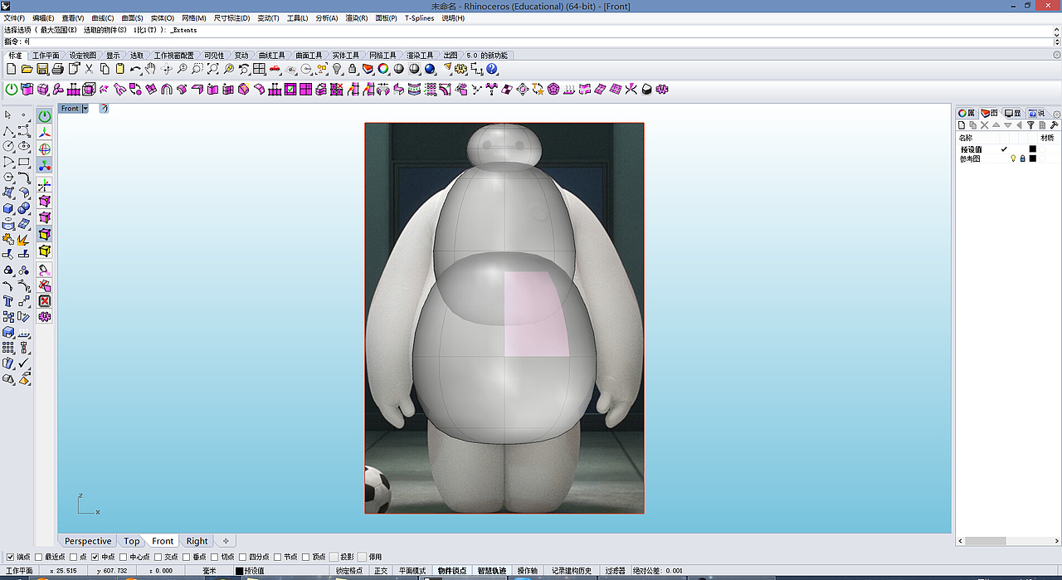Activate the Pan hand tool
This screenshot has width=1062, height=580.
pos(150,69)
